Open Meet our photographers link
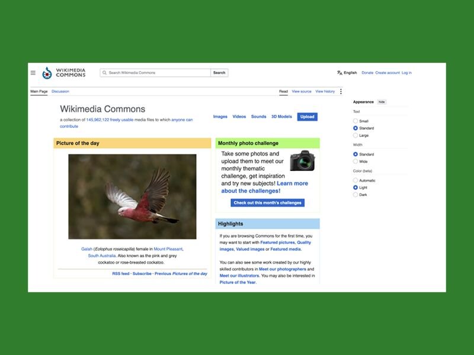Viewport: 474px width, 355px height. point(283,269)
